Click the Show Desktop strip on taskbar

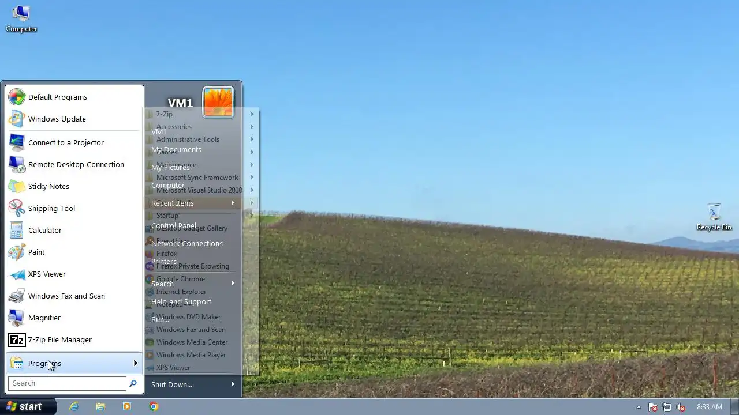click(735, 407)
